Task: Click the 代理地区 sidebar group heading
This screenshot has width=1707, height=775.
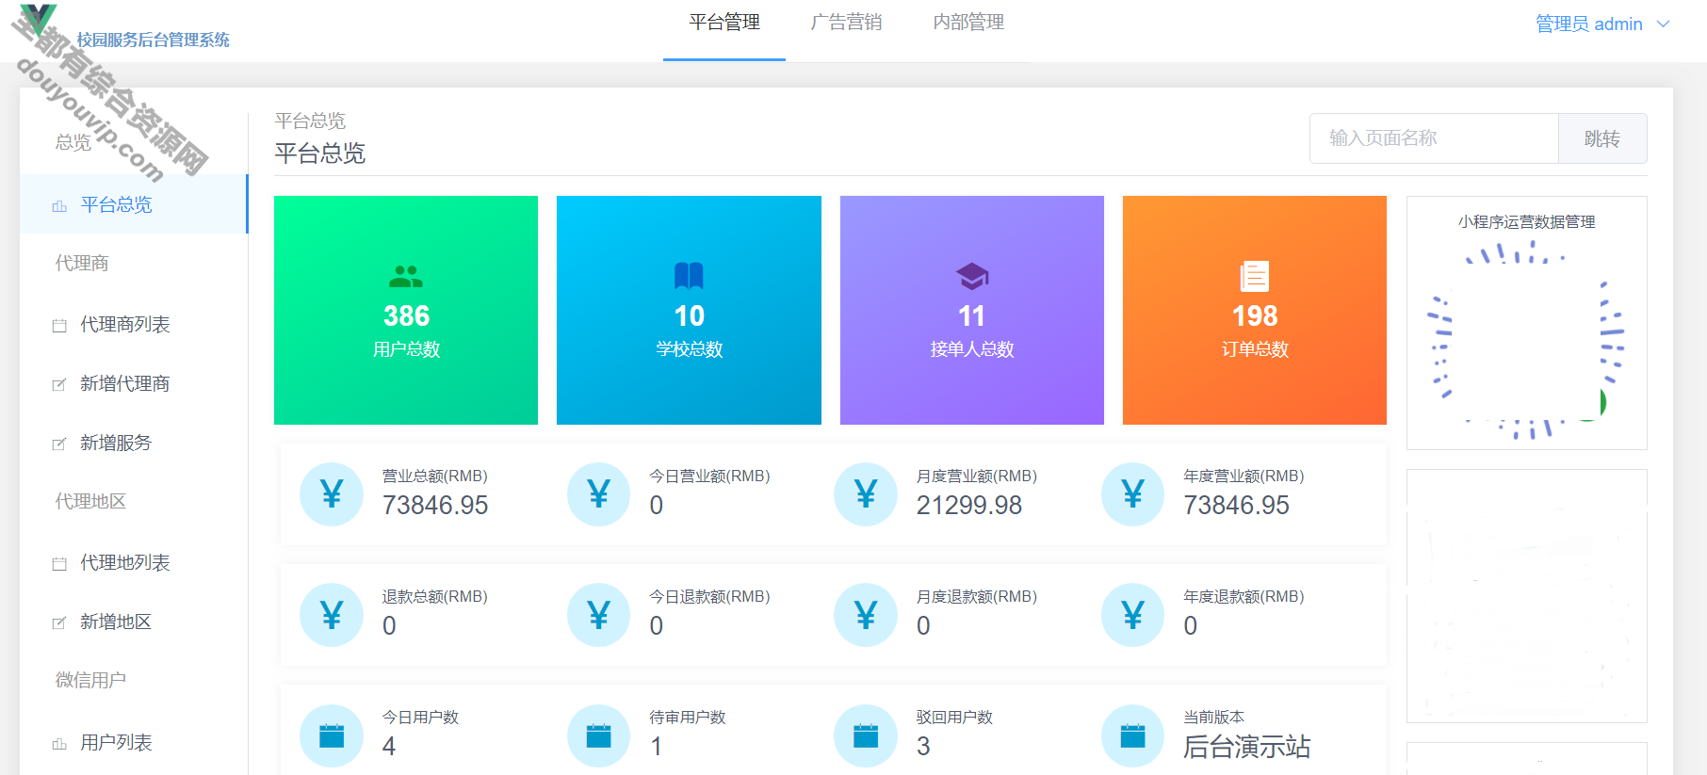Action: pyautogui.click(x=90, y=502)
